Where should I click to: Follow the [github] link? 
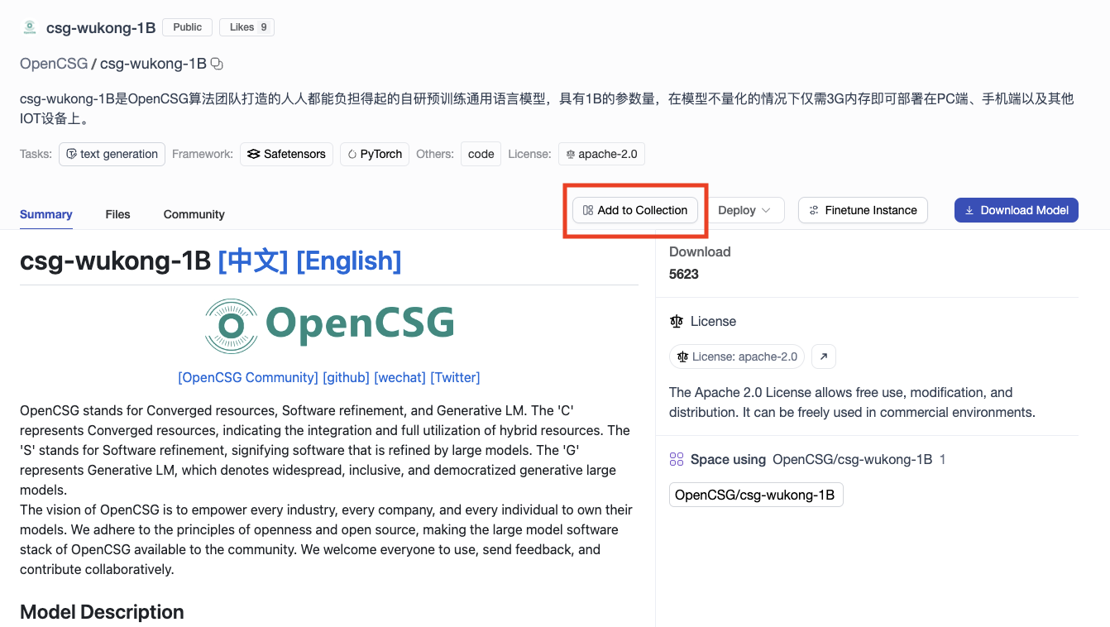[346, 377]
